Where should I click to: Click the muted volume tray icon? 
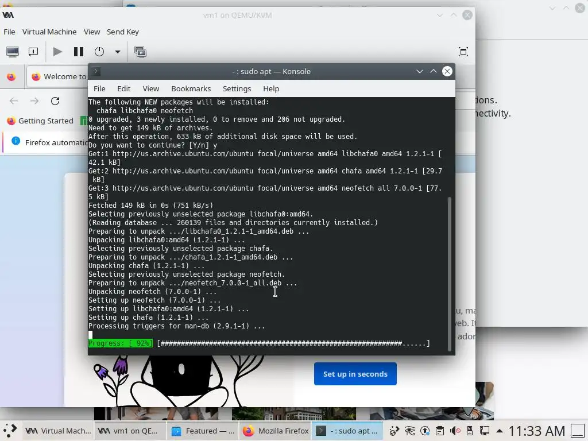coord(455,431)
